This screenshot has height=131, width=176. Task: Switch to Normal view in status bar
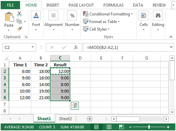(x=96, y=127)
